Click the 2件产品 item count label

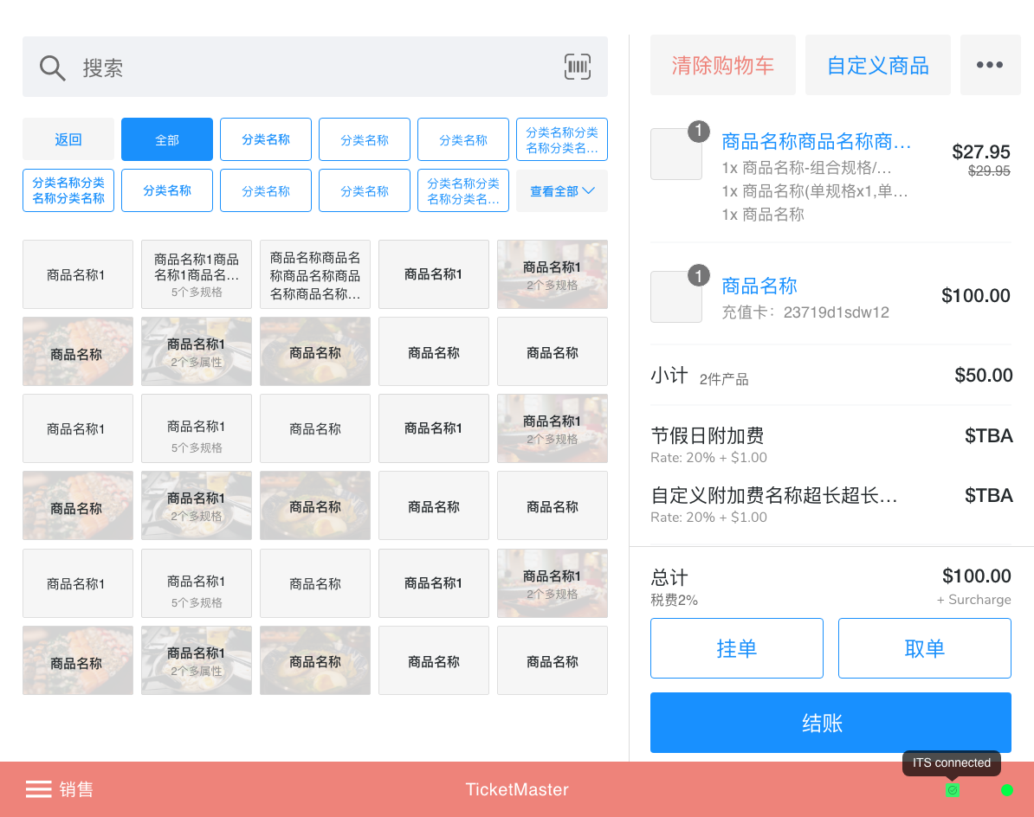723,379
